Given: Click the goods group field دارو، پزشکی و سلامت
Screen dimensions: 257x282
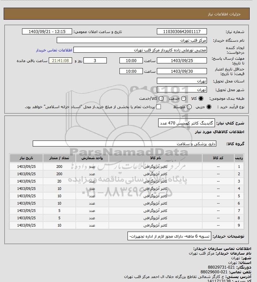Looking at the screenshot, I should 124,144.
